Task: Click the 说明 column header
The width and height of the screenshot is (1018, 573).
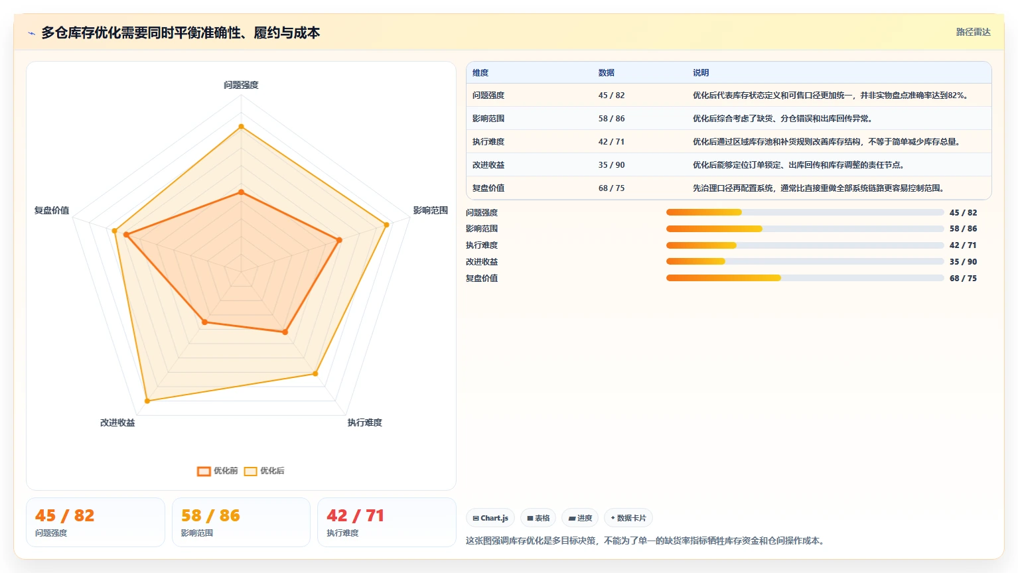Action: point(701,73)
